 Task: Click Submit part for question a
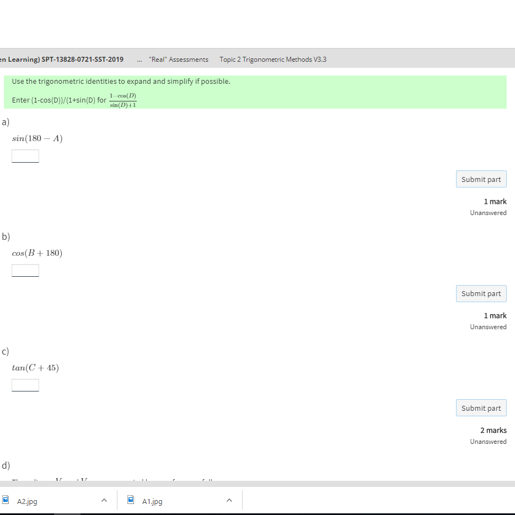coord(481,179)
